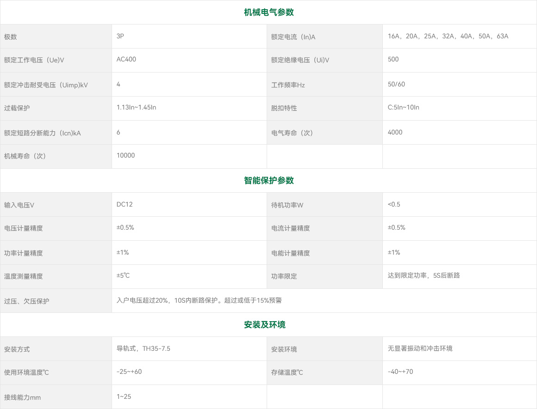Select the DC12 input voltage value

125,204
